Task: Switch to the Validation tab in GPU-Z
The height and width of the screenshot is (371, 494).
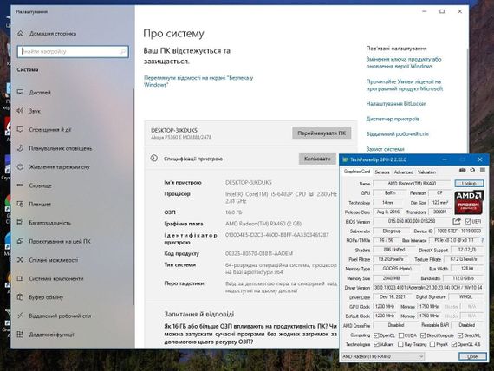Action: click(426, 172)
